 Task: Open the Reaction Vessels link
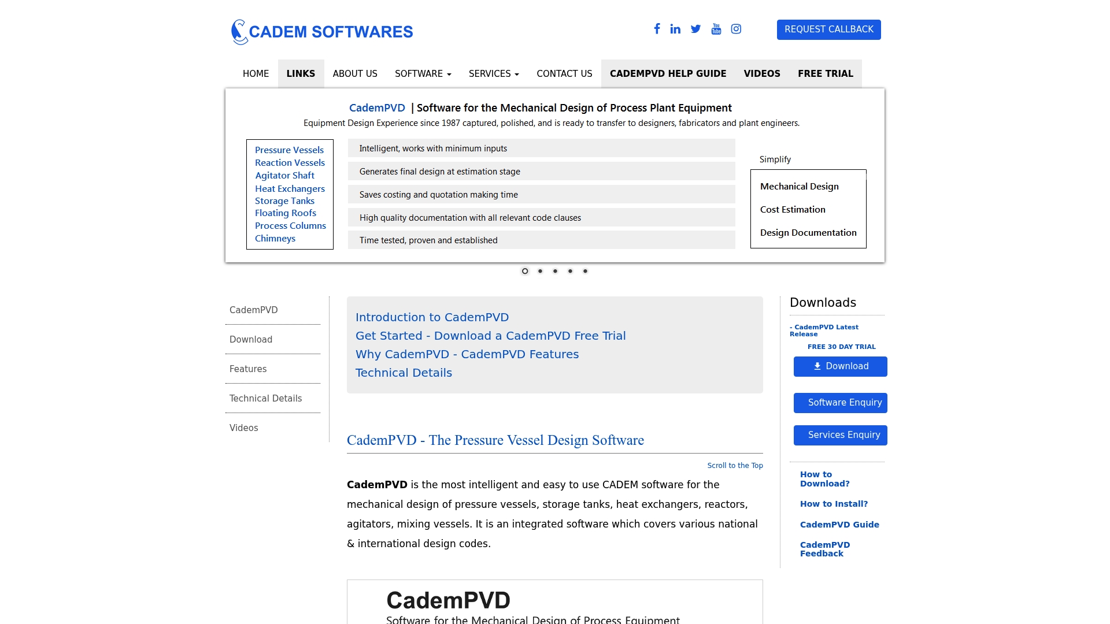(x=290, y=163)
